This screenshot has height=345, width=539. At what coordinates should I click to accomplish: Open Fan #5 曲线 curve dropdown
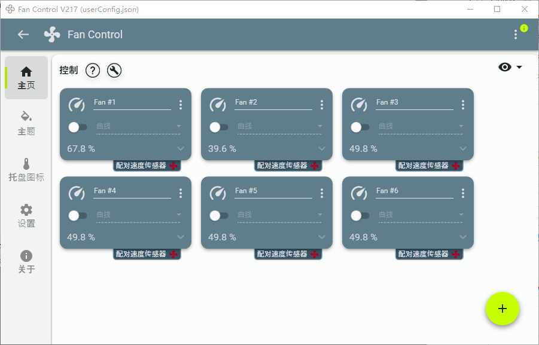tap(279, 215)
